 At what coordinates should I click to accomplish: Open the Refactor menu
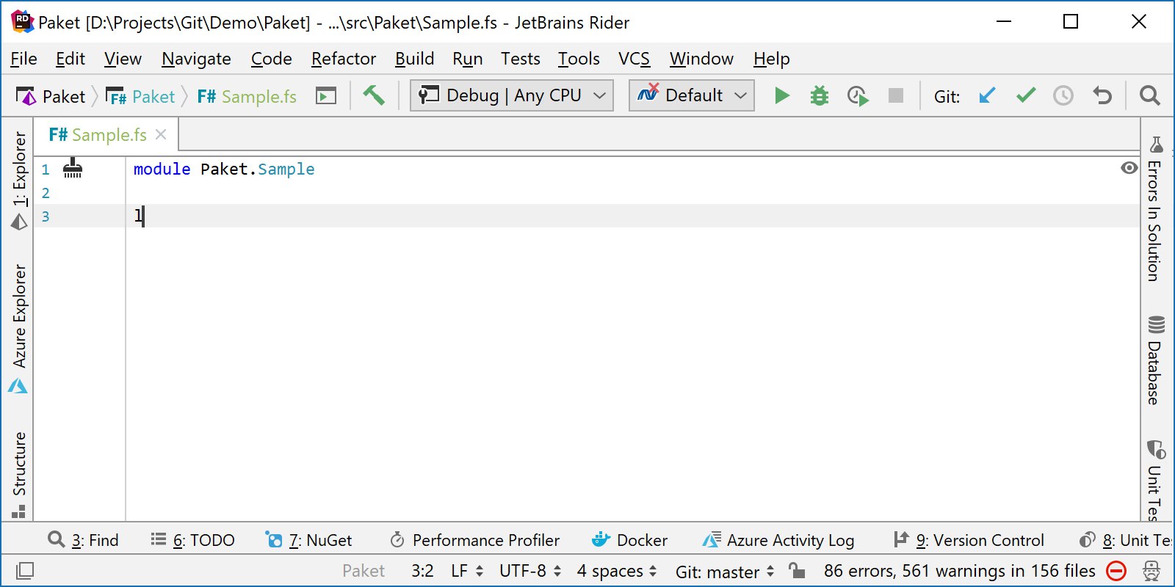(344, 59)
